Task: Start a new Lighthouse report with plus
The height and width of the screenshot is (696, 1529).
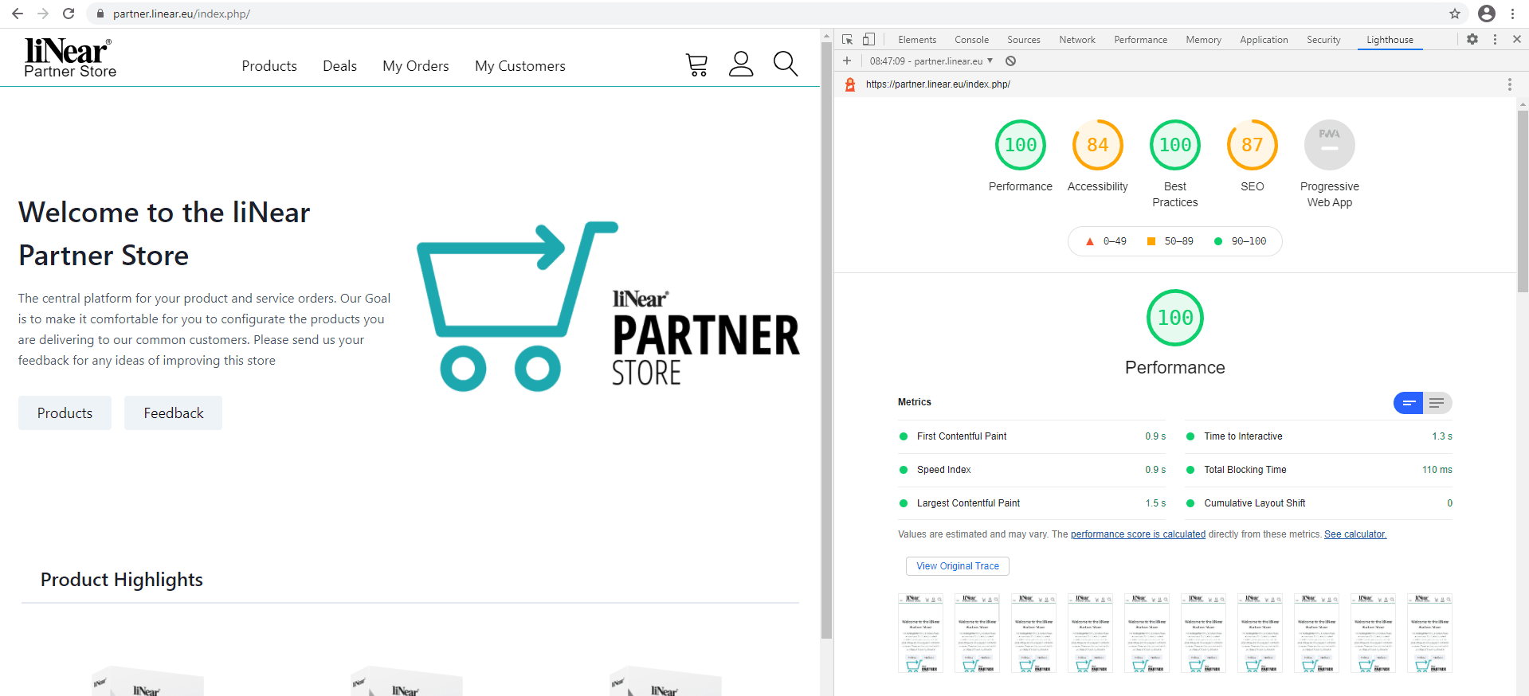Action: click(x=847, y=61)
